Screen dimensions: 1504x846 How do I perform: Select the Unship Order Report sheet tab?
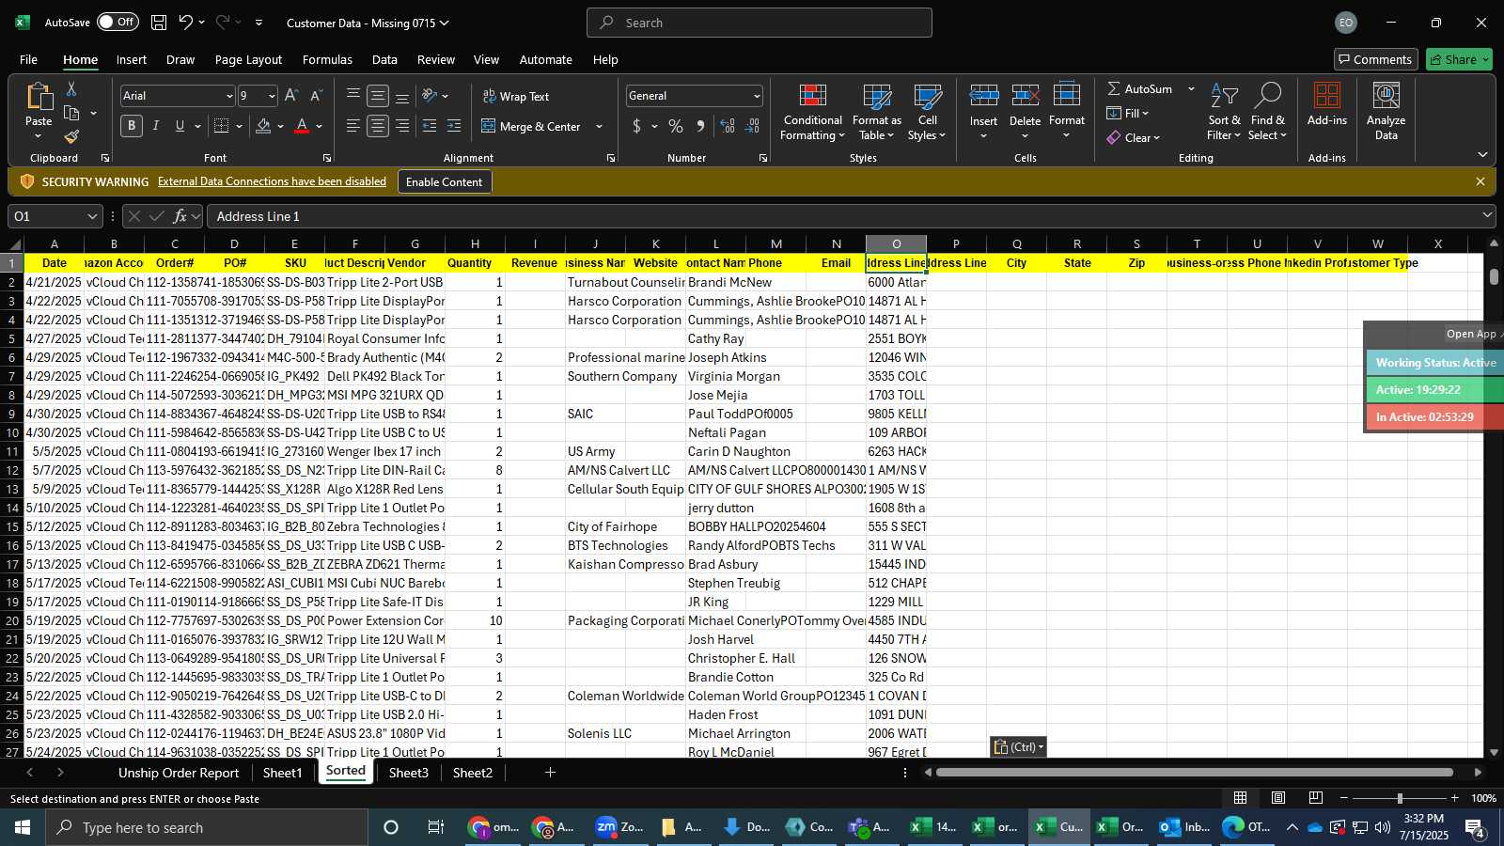pos(179,773)
